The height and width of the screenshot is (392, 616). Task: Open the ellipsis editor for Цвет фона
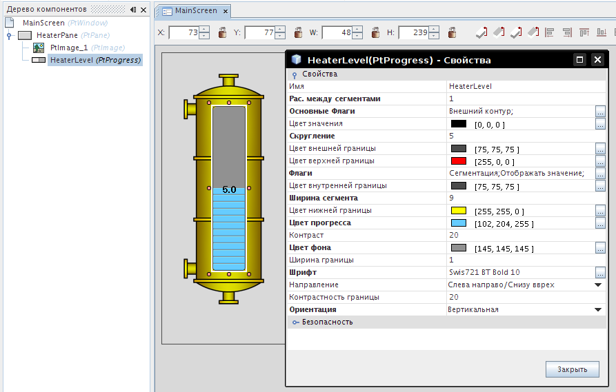coord(600,248)
